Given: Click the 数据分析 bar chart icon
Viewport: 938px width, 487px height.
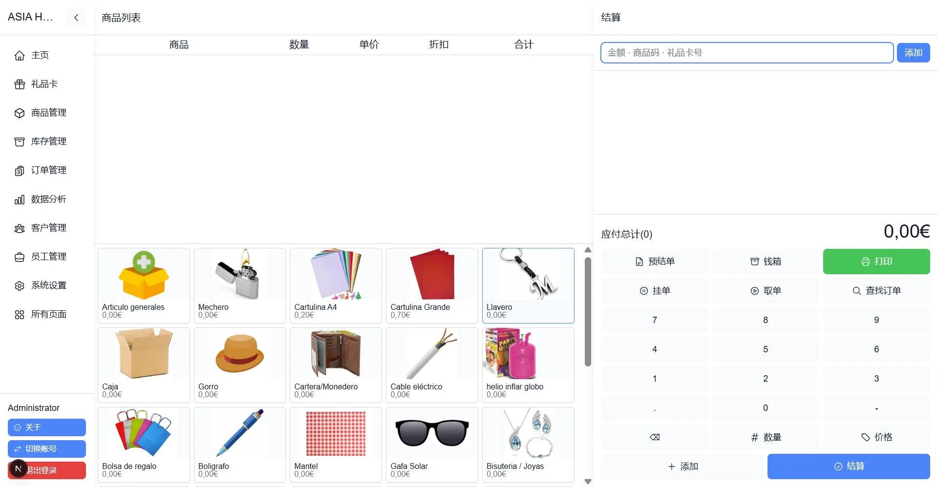Looking at the screenshot, I should (20, 200).
